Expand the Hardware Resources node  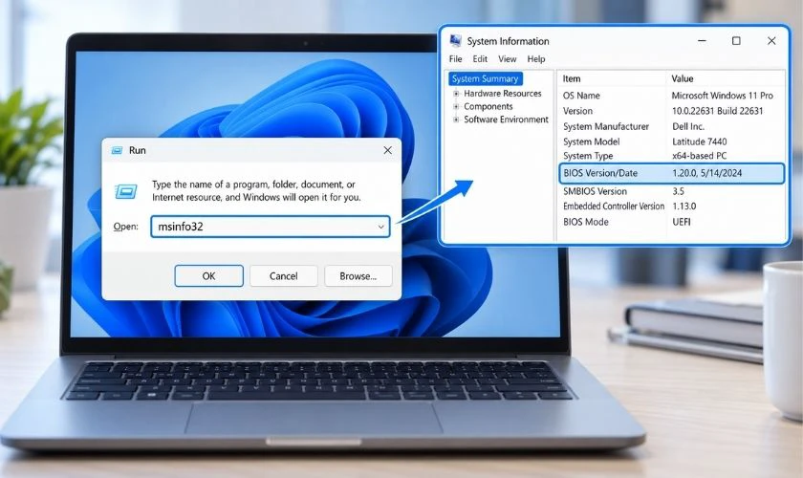[x=456, y=94]
